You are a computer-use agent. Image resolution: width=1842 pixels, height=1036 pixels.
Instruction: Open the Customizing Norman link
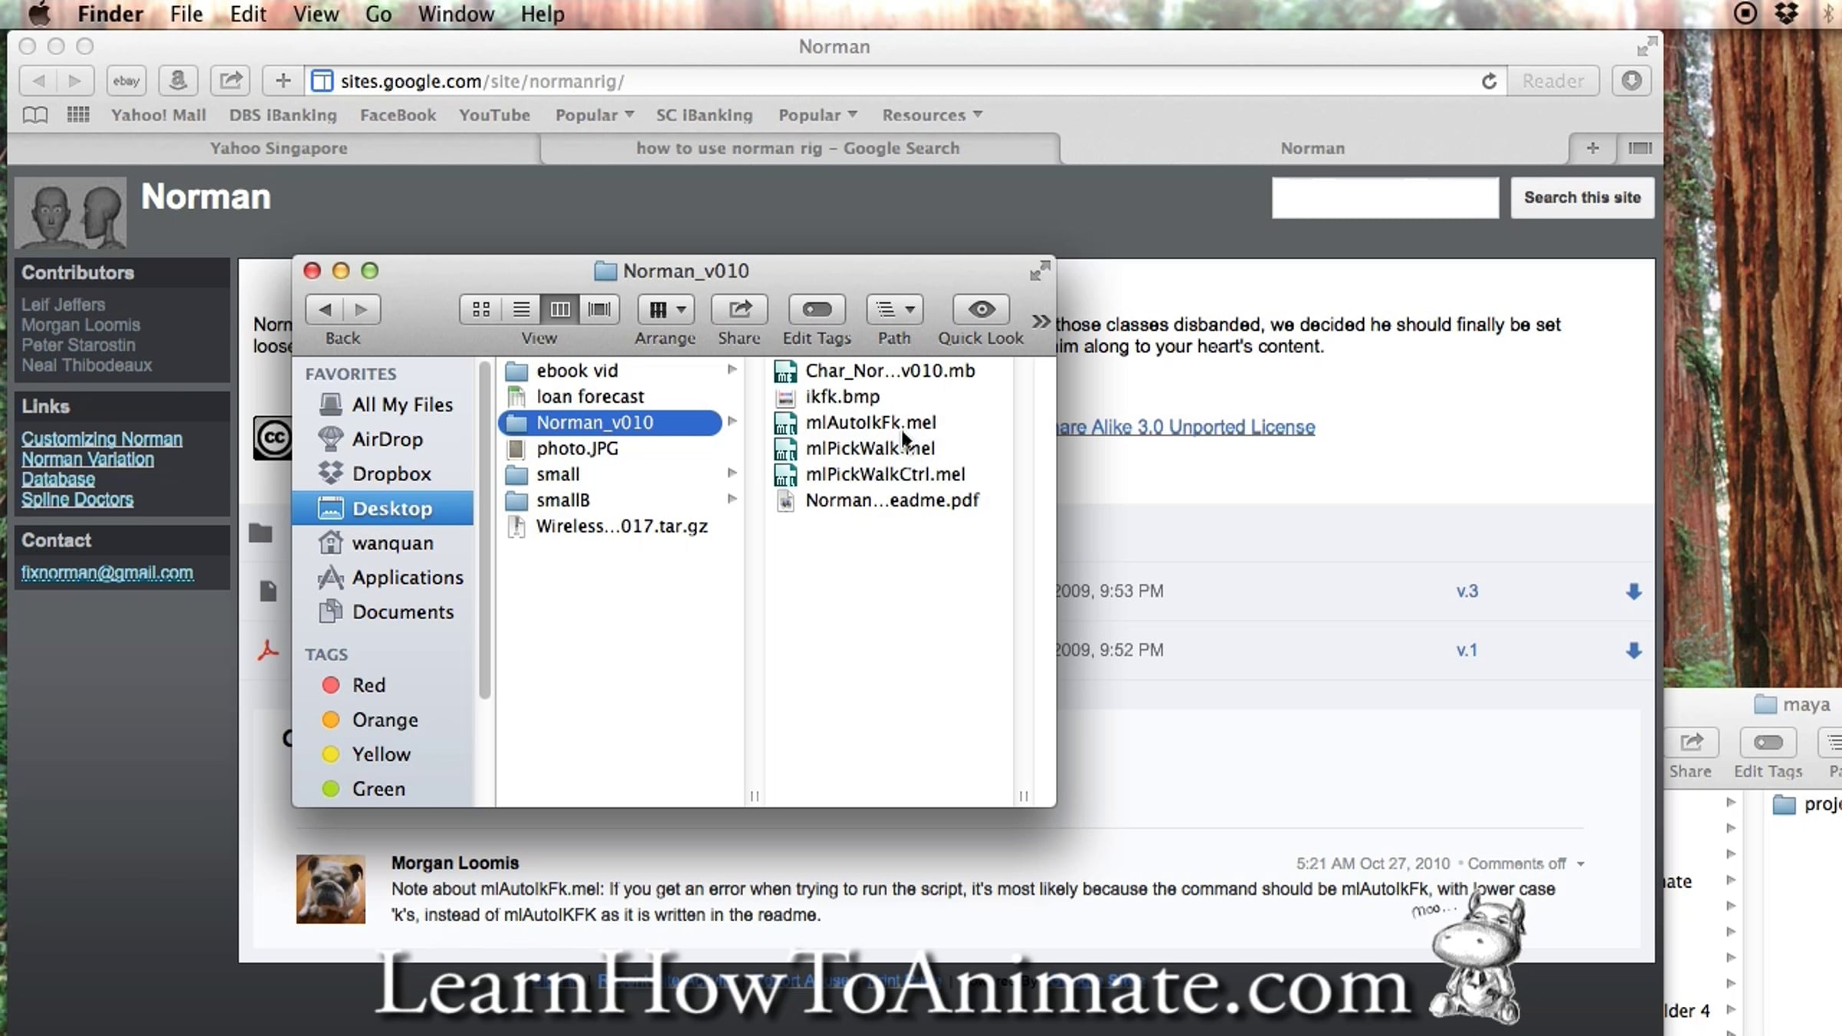pyautogui.click(x=102, y=439)
